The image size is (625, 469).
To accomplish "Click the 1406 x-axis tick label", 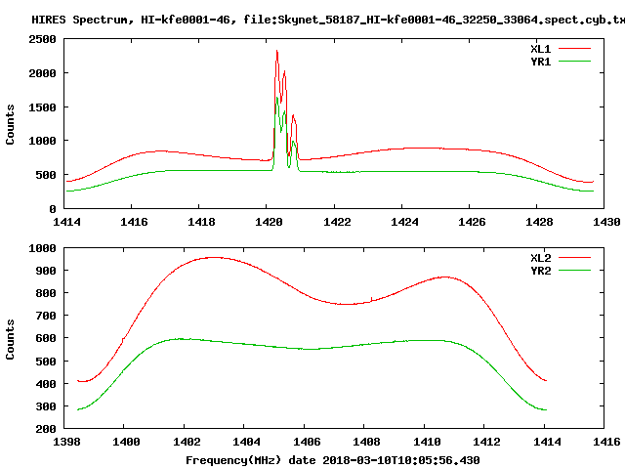I will 307,442.
